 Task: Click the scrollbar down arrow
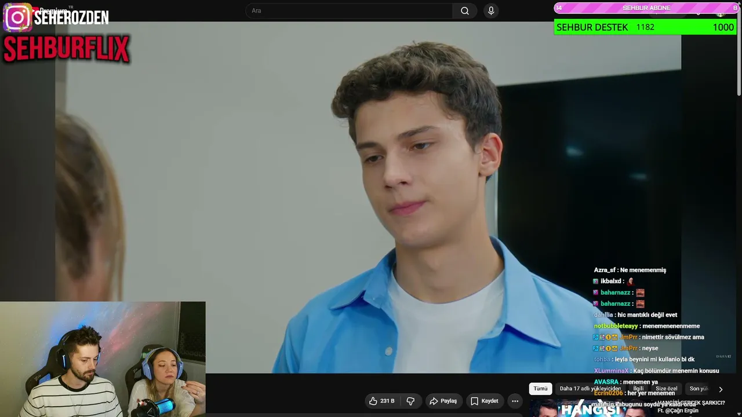[x=739, y=413]
